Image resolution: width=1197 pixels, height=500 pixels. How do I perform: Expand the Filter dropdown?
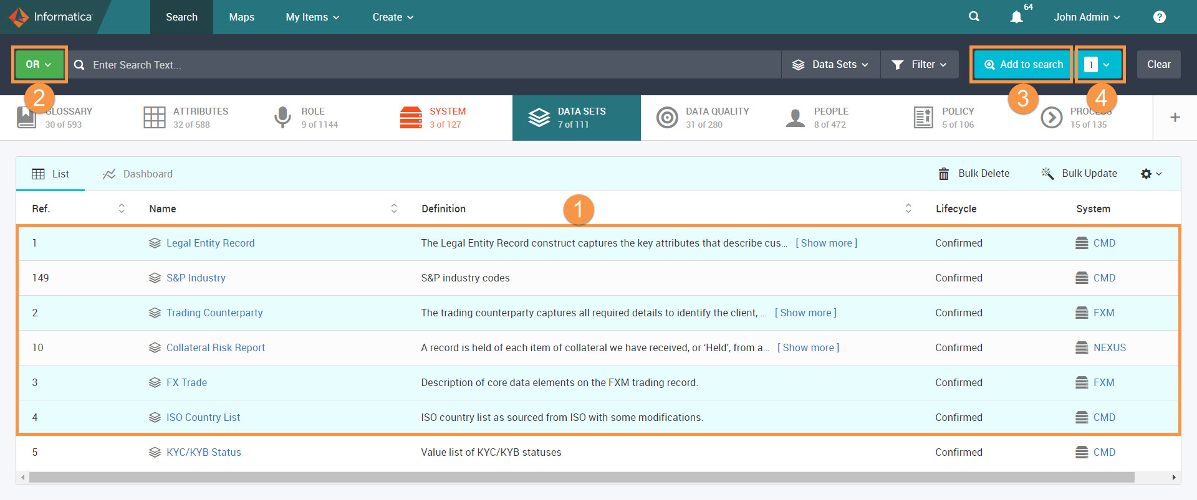920,65
